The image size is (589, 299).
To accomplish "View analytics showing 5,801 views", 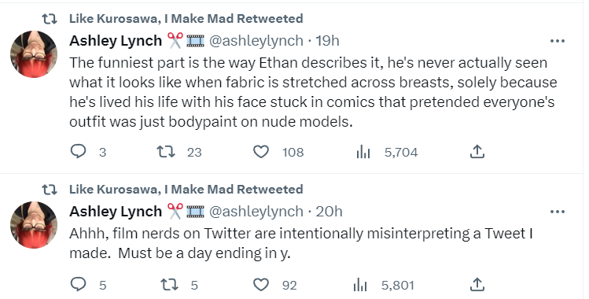I will click(362, 285).
